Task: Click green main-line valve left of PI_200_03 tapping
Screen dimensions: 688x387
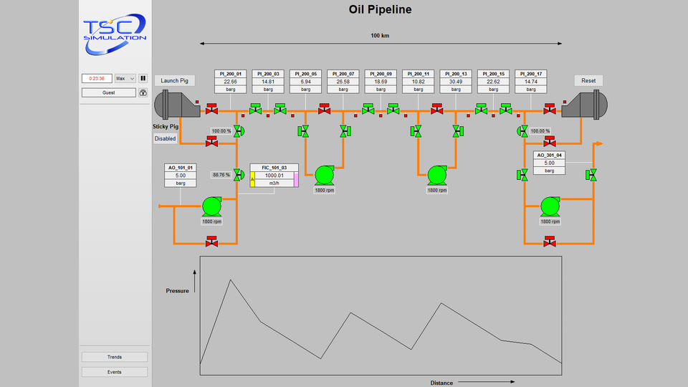Action: coord(255,109)
